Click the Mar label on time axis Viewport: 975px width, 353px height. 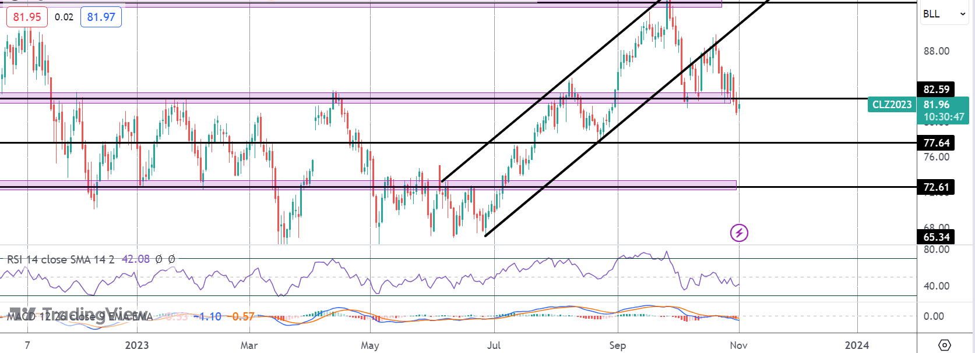tap(249, 345)
